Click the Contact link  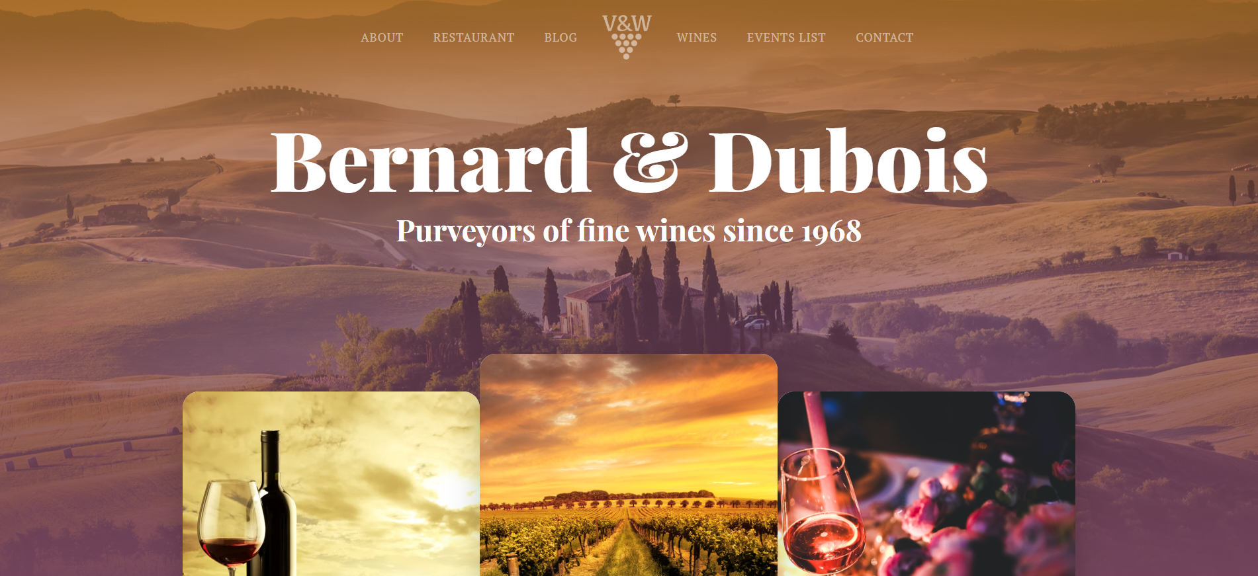tap(884, 38)
